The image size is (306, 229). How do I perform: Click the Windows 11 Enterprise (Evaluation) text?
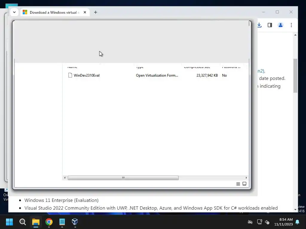(62, 200)
